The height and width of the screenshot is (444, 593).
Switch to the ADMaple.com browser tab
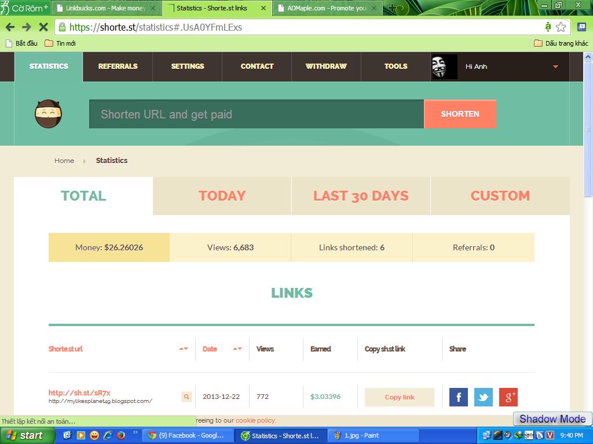click(327, 8)
